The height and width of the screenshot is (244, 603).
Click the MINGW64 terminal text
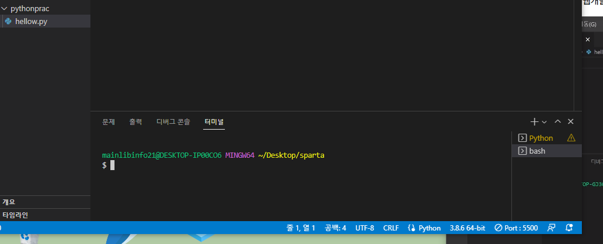tap(240, 155)
